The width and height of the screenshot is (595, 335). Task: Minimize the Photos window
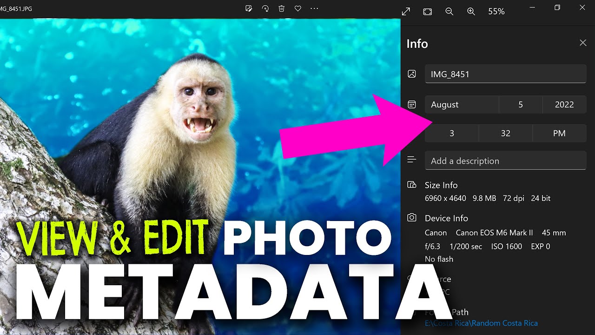[x=533, y=8]
